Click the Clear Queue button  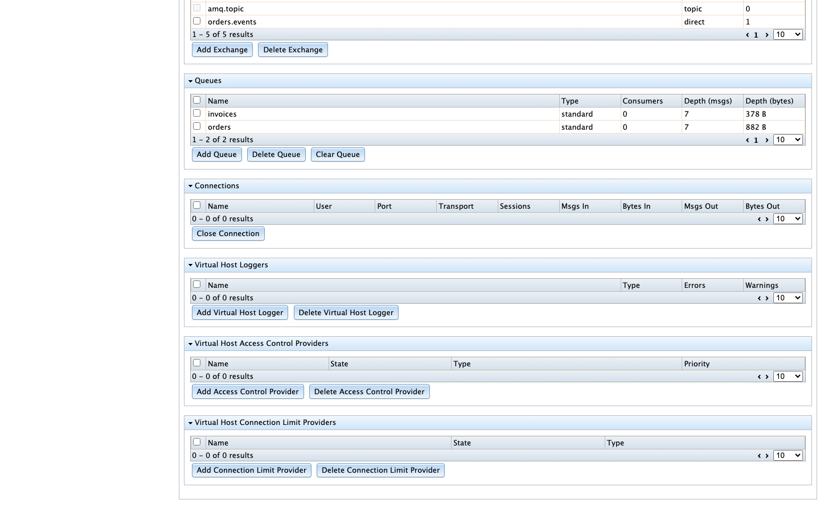pyautogui.click(x=338, y=155)
